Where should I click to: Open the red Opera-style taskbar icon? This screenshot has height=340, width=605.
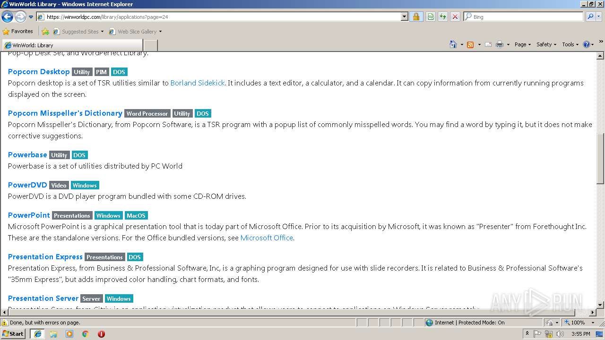tap(101, 334)
